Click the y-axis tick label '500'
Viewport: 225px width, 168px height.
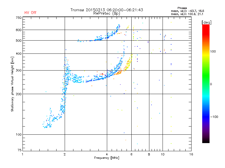pyautogui.click(x=19, y=41)
